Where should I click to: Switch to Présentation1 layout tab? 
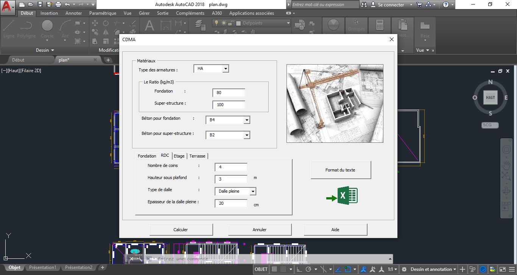[x=42, y=267]
